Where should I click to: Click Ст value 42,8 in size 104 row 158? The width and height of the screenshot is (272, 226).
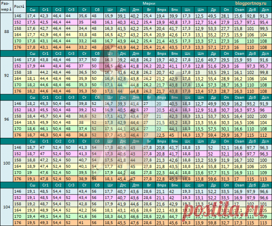tap(84, 204)
